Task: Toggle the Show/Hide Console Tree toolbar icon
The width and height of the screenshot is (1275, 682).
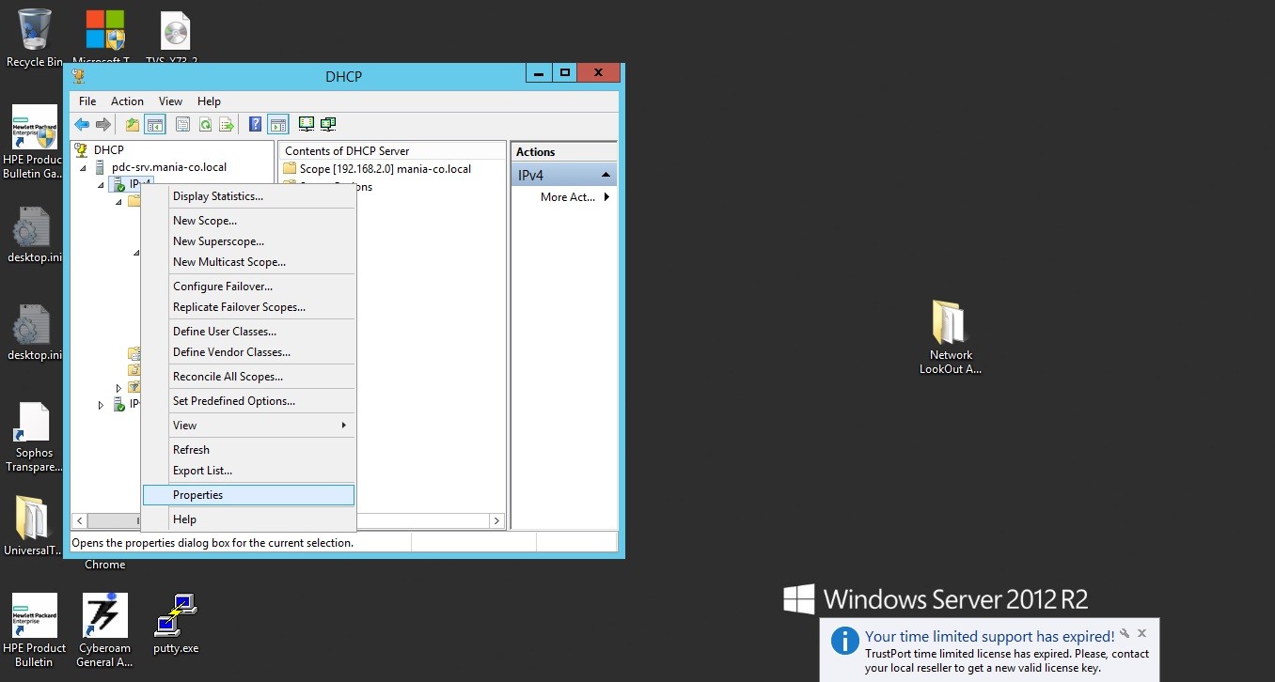Action: [x=155, y=124]
